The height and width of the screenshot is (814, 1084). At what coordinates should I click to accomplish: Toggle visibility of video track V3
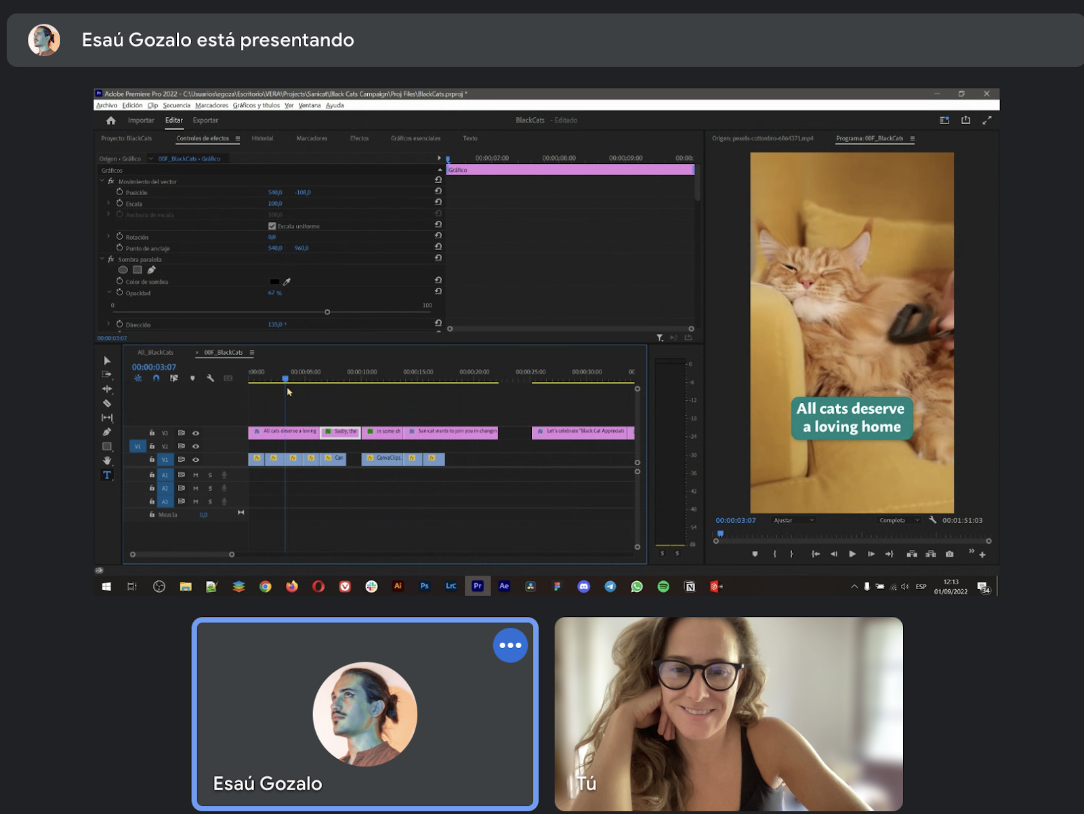pos(196,433)
